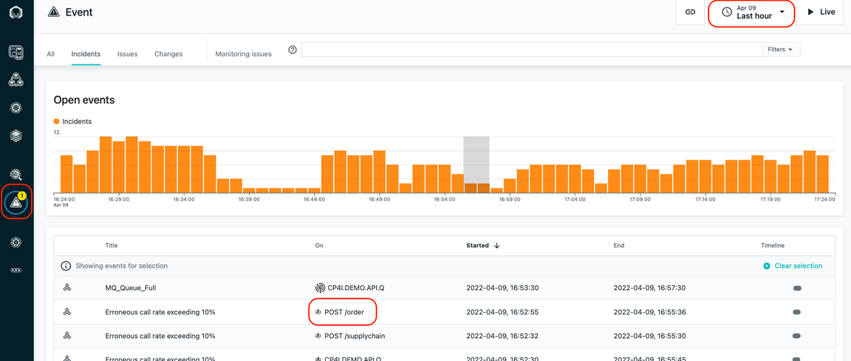Click the End column header

coord(619,246)
